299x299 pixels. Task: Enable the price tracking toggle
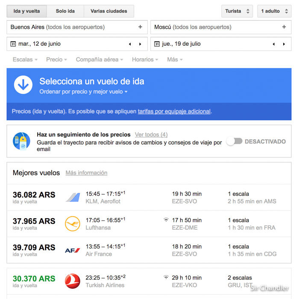tap(234, 141)
